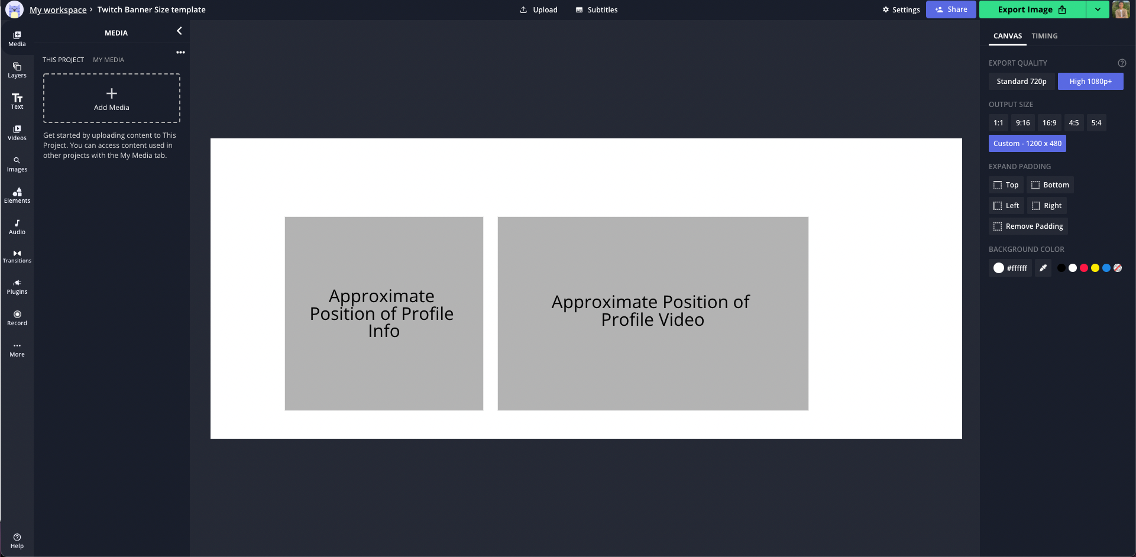The height and width of the screenshot is (557, 1136).
Task: Open the Record panel
Action: (17, 318)
